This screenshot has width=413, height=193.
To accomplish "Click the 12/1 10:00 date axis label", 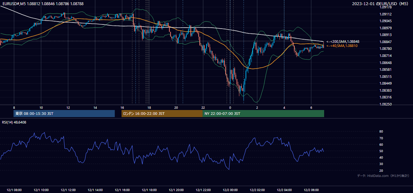I will tap(41, 190).
